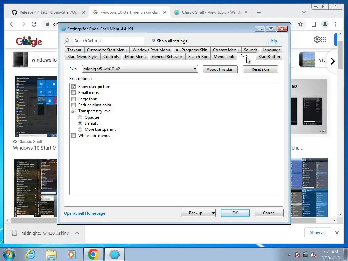Screen dimensions: 348x261
Task: Open a new Chrome tab
Action: coord(259,12)
